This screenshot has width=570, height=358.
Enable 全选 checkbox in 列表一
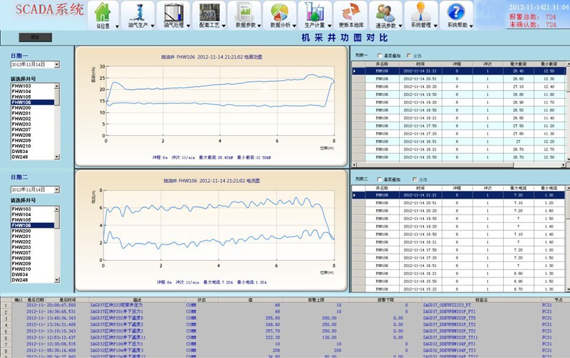[411, 55]
